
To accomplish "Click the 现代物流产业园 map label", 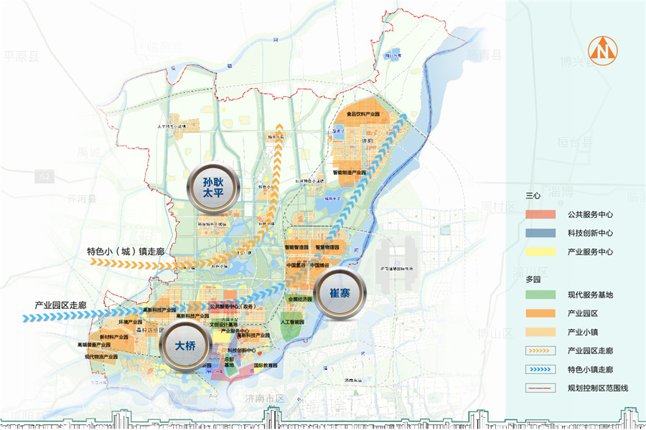I will point(101,357).
